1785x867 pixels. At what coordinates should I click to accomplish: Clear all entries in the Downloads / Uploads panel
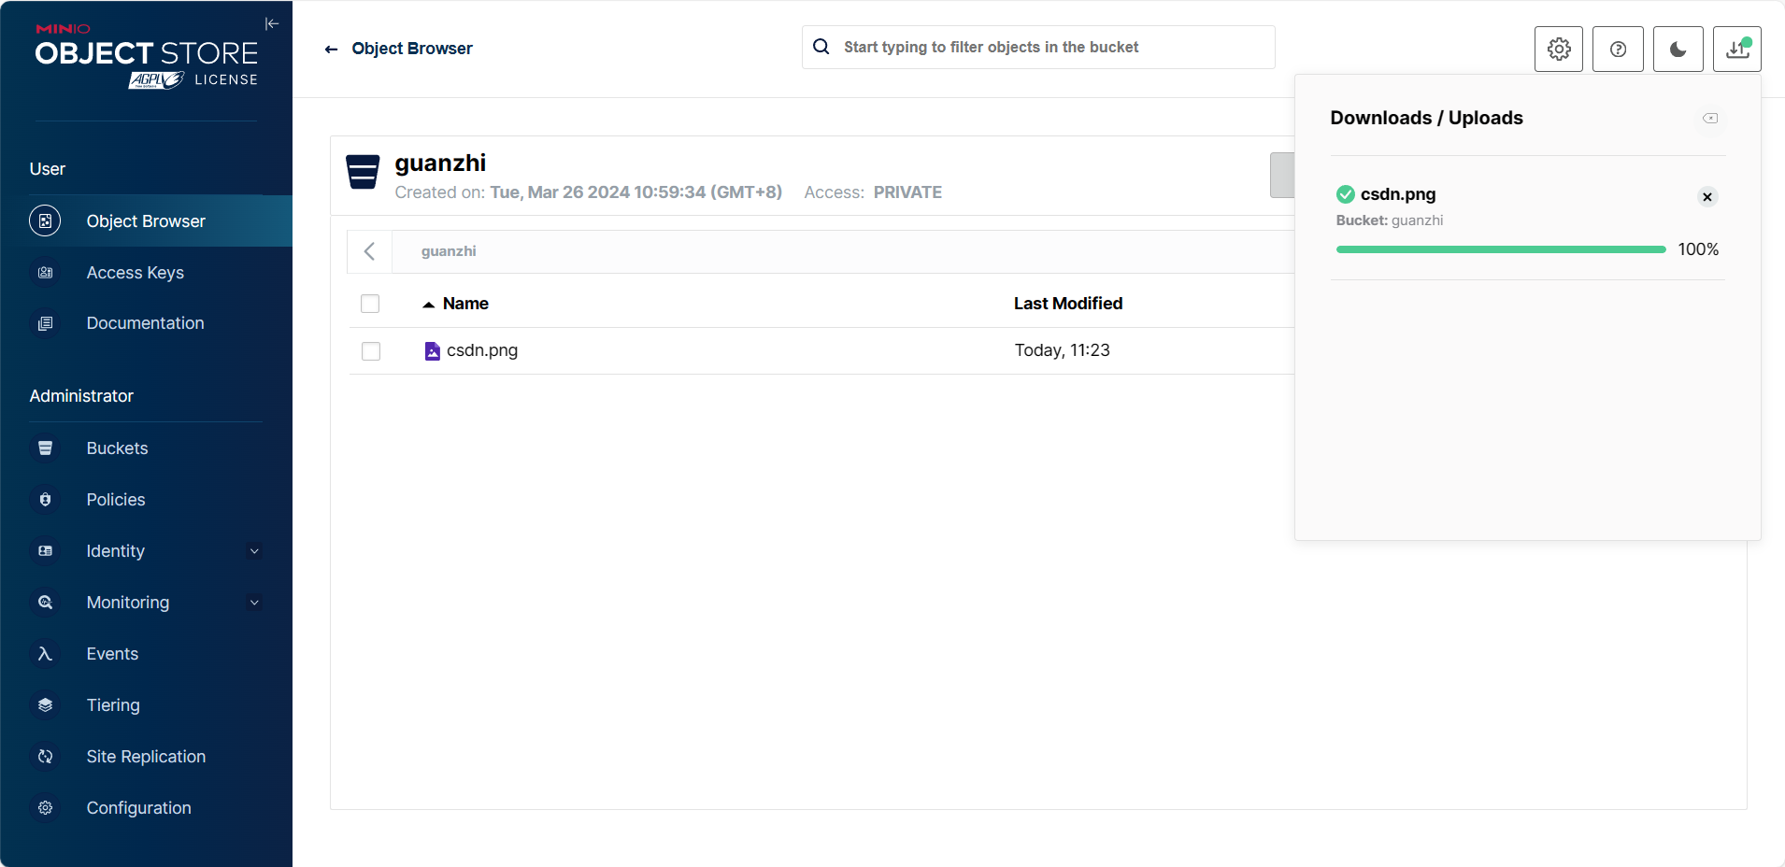[x=1709, y=119]
